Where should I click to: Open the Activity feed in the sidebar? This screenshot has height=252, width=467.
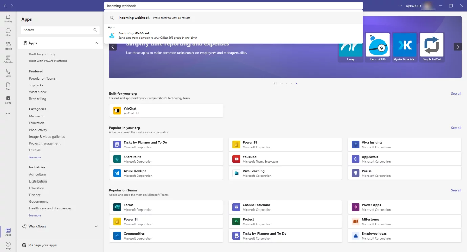pyautogui.click(x=8, y=18)
